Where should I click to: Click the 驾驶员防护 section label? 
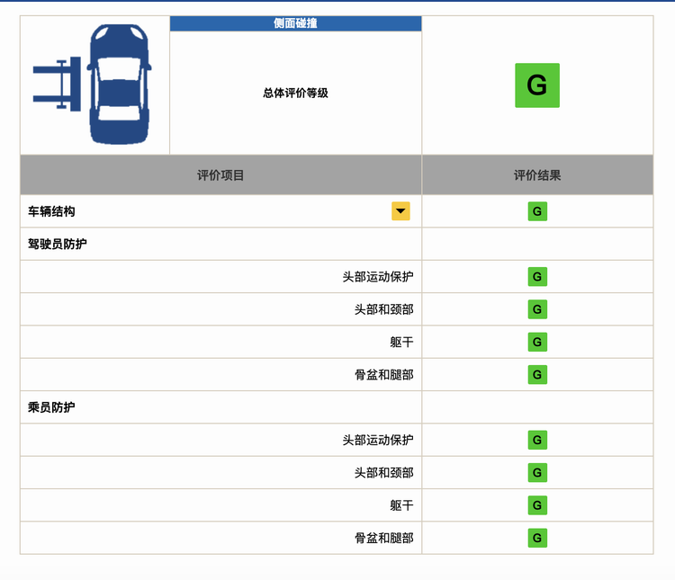coord(58,244)
